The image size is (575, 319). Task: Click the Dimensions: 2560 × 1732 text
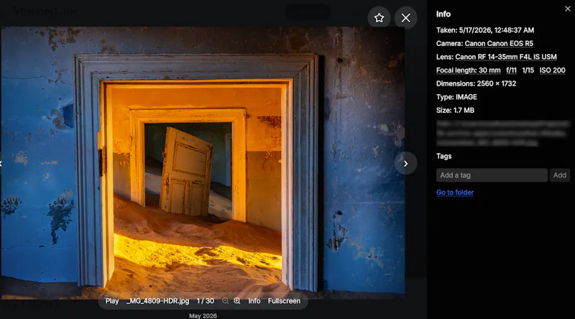476,83
